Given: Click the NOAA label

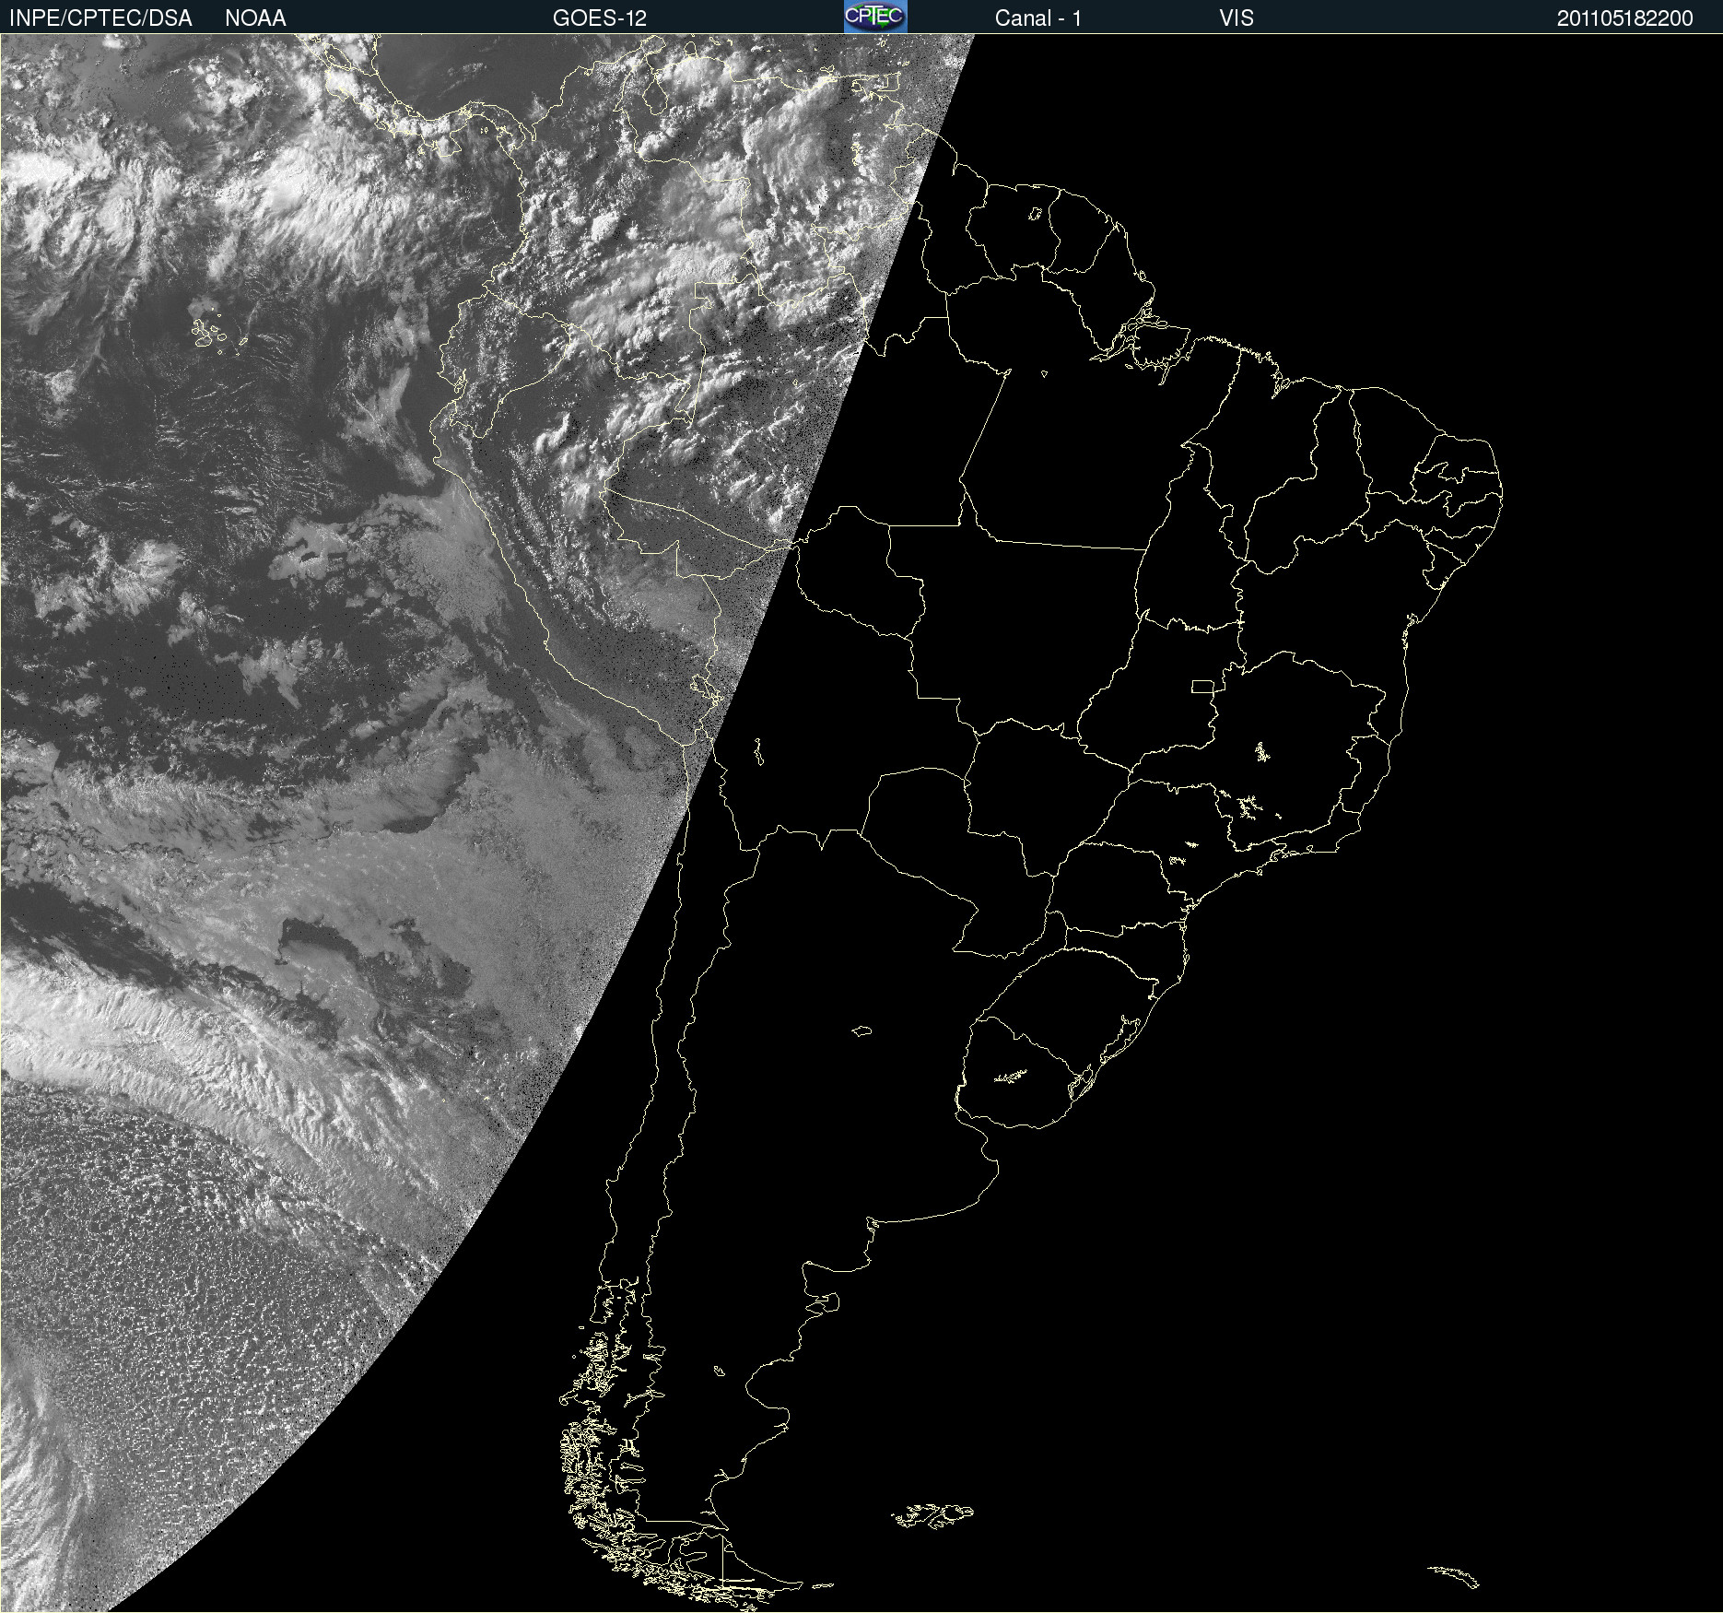Looking at the screenshot, I should tap(255, 18).
